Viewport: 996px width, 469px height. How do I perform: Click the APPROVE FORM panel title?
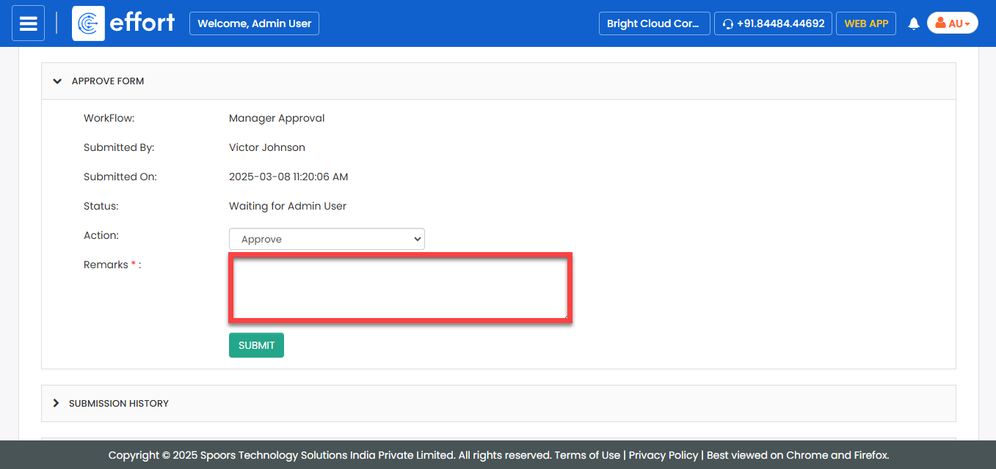[108, 81]
